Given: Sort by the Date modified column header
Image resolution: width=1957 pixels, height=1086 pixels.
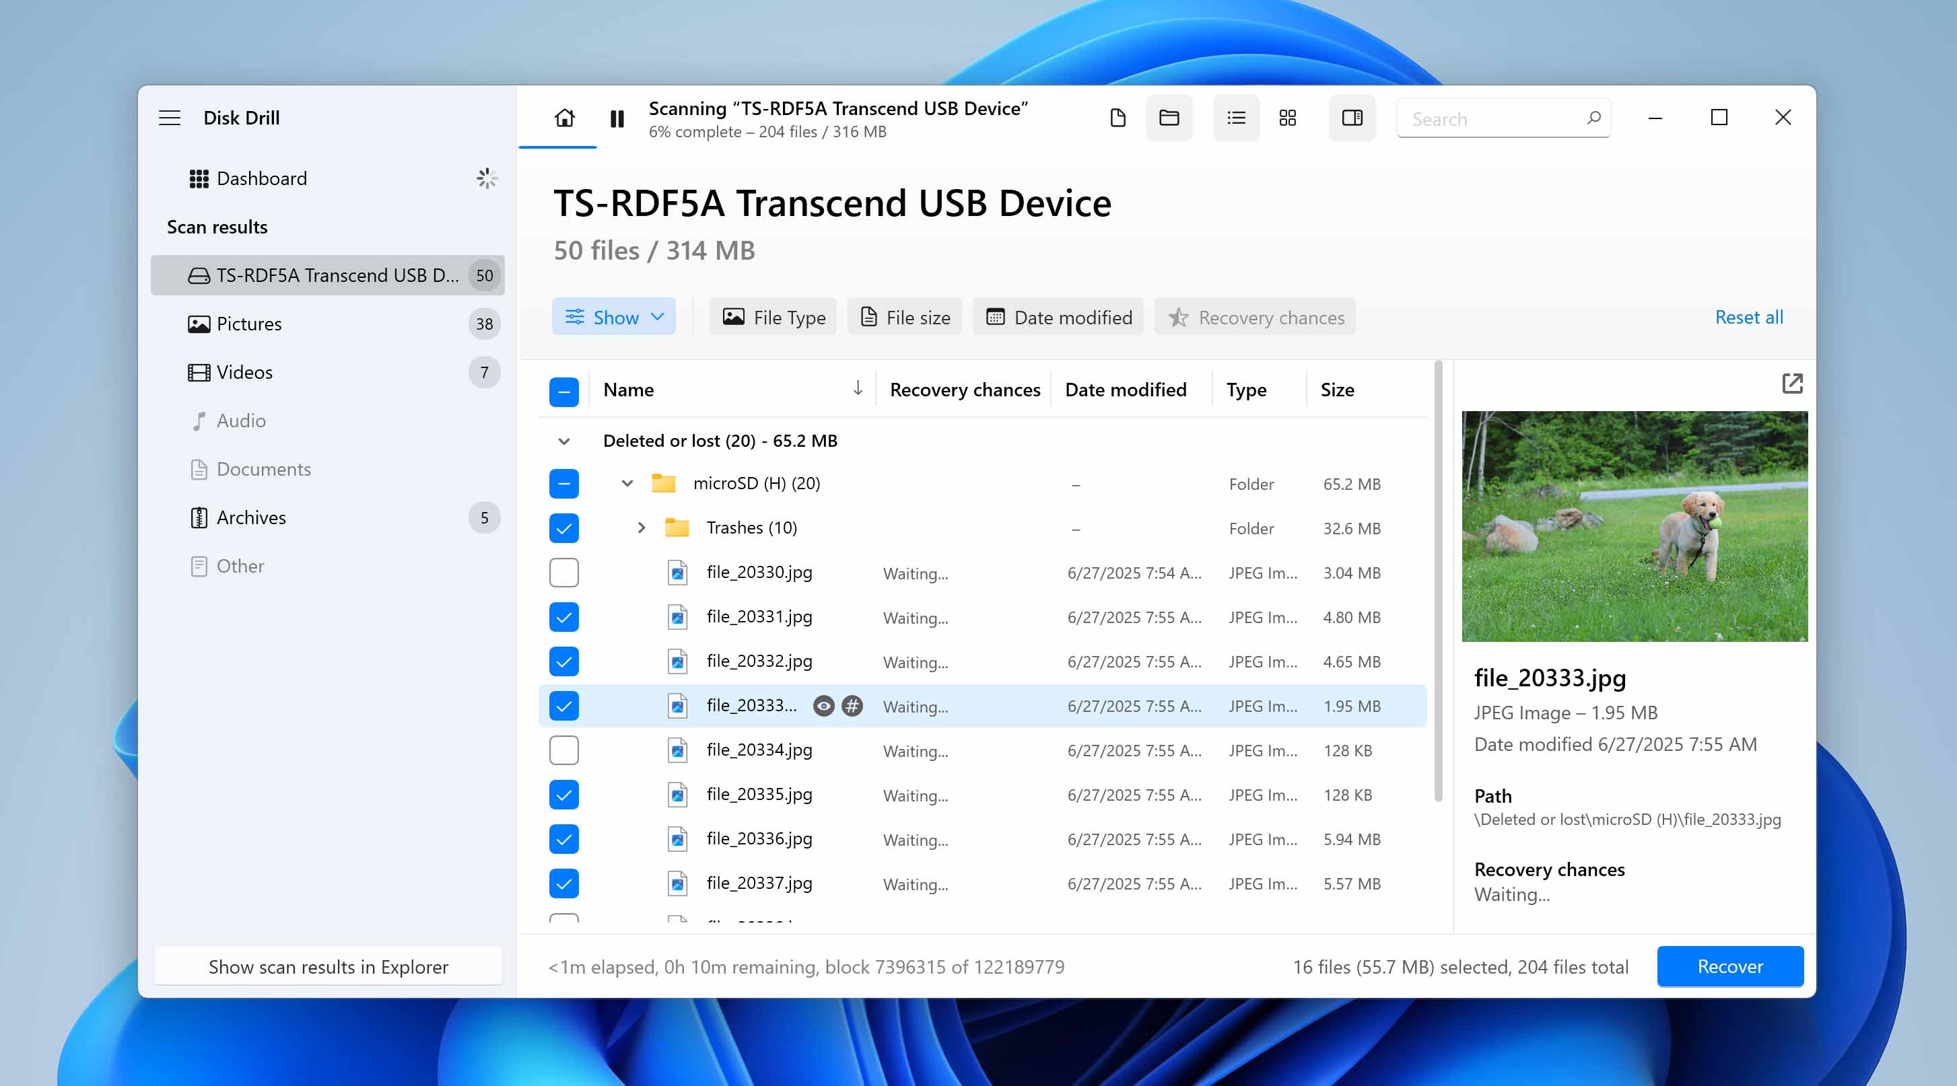Looking at the screenshot, I should click(1125, 390).
